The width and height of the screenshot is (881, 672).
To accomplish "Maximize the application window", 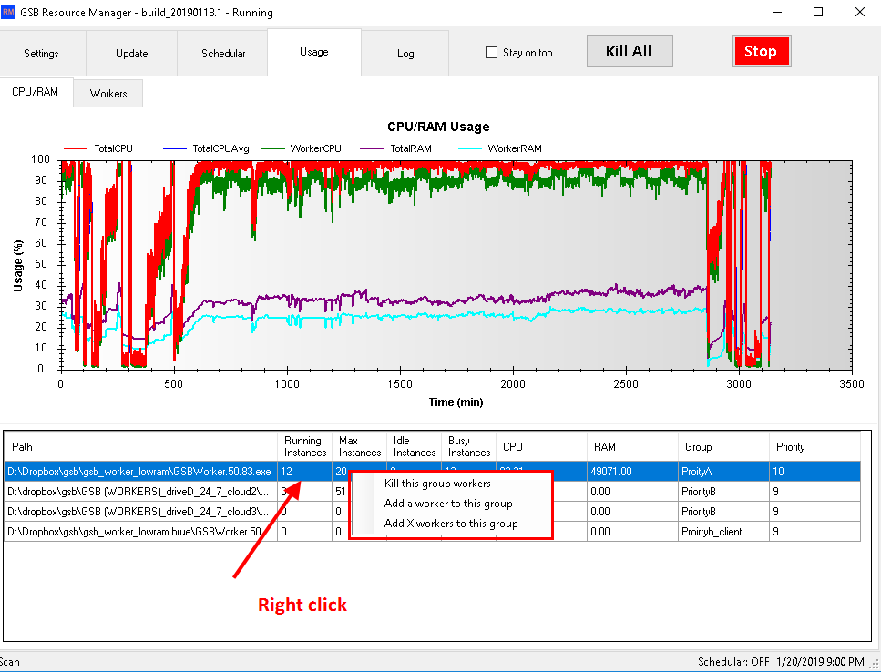I will pyautogui.click(x=818, y=13).
